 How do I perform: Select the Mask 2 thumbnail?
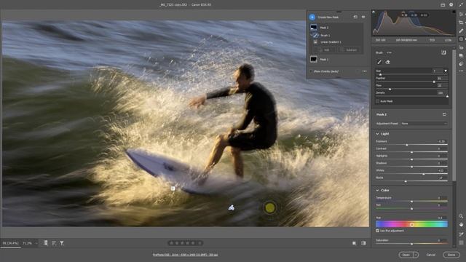coord(314,28)
